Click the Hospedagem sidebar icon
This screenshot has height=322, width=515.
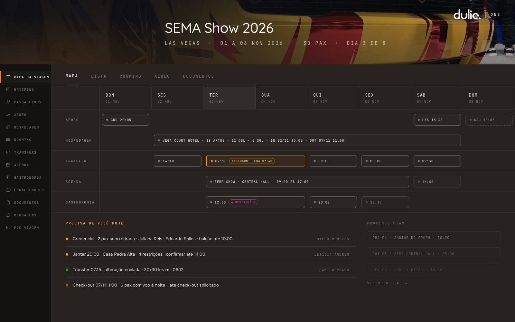8,127
